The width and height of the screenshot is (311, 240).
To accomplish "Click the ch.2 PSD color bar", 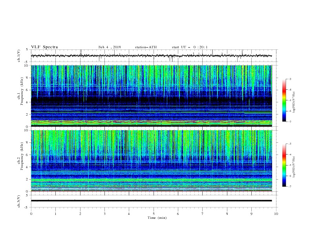I will point(284,165).
